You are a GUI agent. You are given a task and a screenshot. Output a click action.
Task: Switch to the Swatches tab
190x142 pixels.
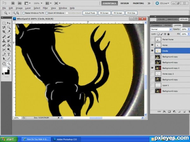[x=173, y=19]
